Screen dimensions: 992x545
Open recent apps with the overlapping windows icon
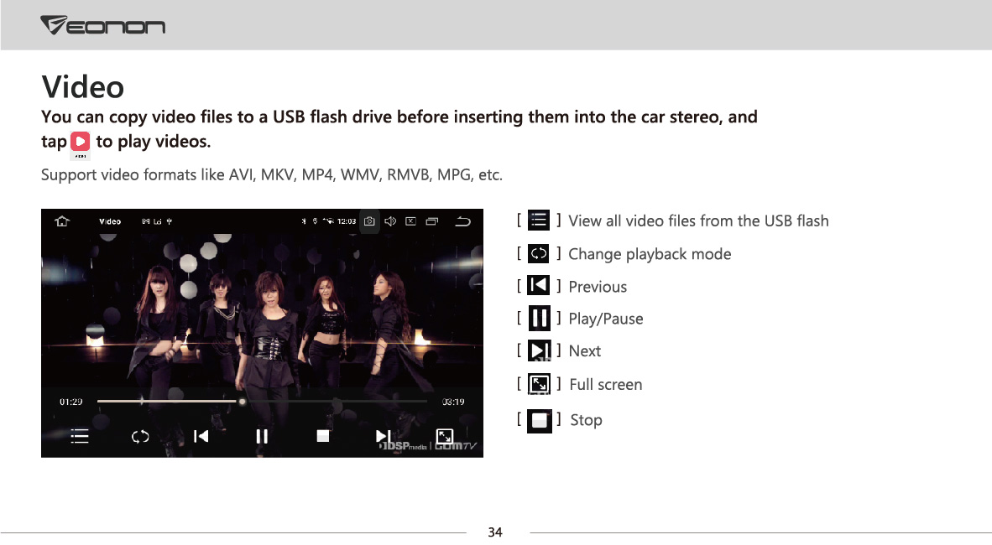(432, 221)
